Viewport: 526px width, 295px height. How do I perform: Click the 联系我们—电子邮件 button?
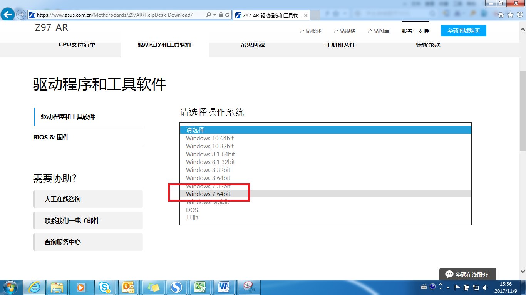(88, 220)
